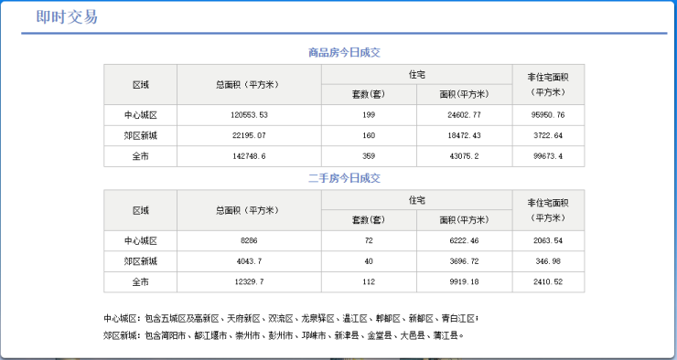The image size is (677, 360).
Task: Select citywide total area 142748.6
Action: (249, 156)
